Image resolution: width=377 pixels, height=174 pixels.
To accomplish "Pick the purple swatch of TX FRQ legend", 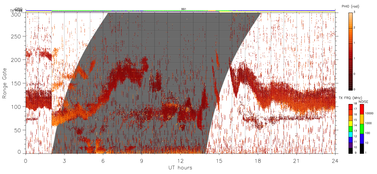I will tap(351, 145).
